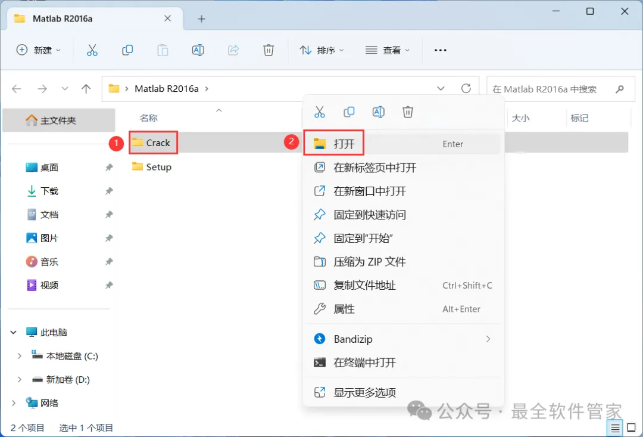Choose 复制文件地址

pyautogui.click(x=402, y=285)
